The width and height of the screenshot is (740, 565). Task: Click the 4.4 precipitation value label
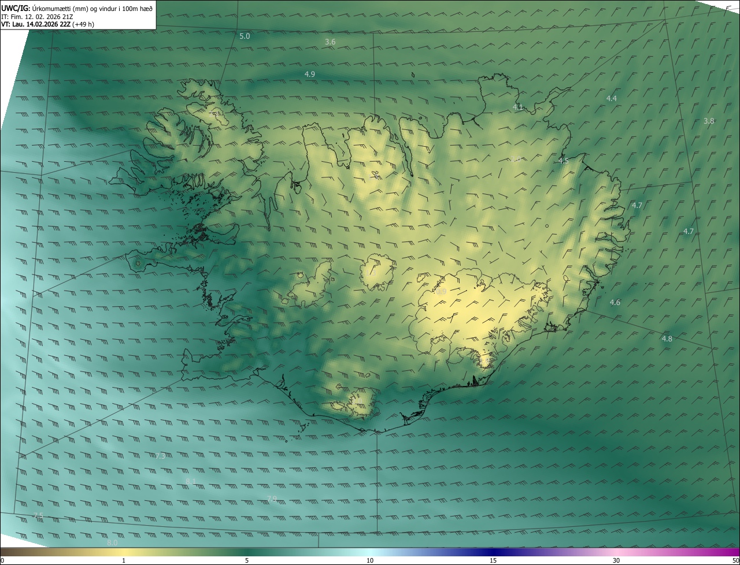click(x=612, y=99)
